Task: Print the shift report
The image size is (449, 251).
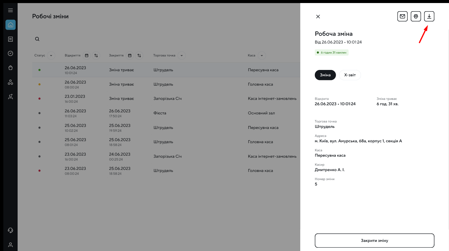Action: tap(416, 16)
